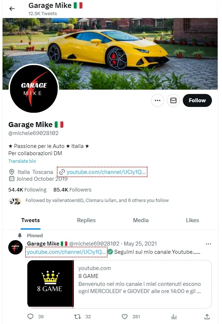Image resolution: width=222 pixels, height=324 pixels.
Task: View analytics via the bar chart icon
Action: point(174,316)
